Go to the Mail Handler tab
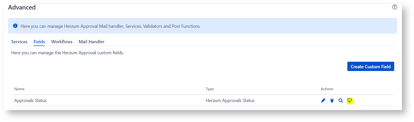Screen dimensions: 414x122 tap(91, 42)
